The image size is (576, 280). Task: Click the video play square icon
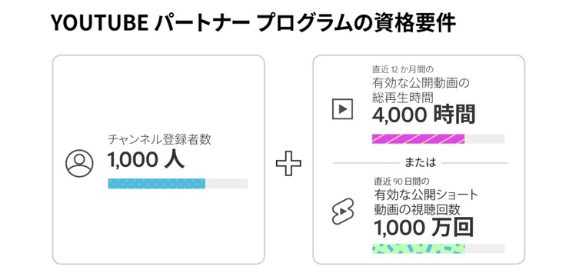[342, 108]
